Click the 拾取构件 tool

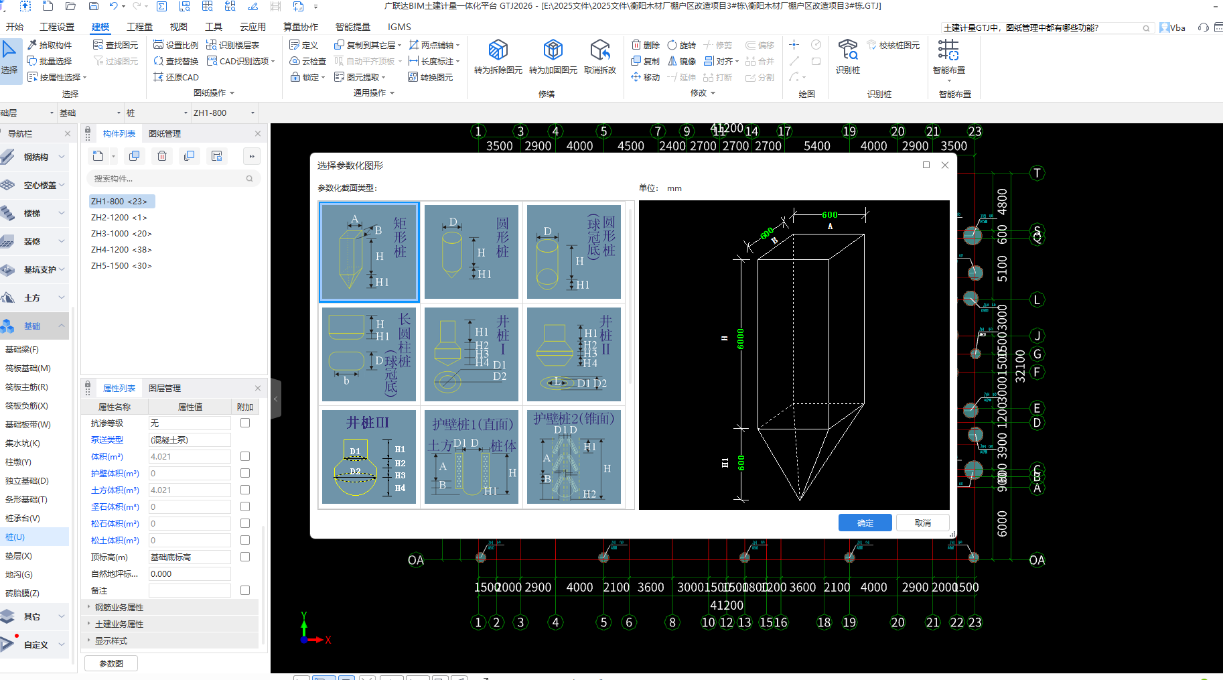coord(50,45)
